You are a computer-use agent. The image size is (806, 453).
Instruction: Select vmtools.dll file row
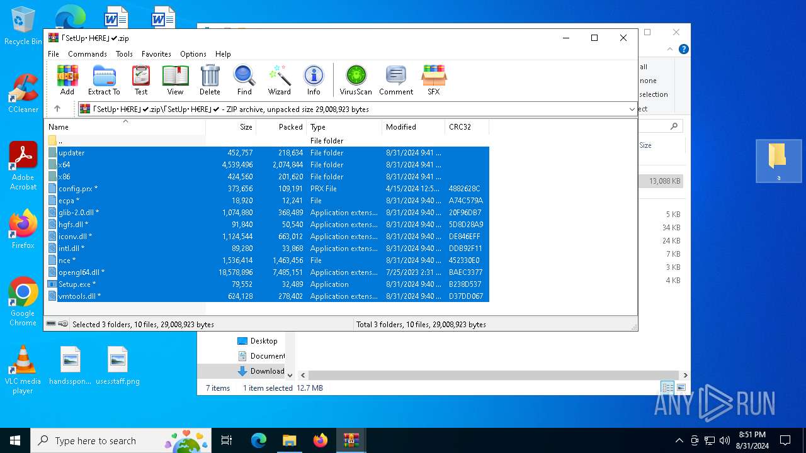268,296
